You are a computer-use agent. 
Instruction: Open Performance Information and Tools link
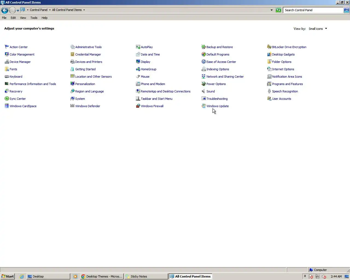pos(33,84)
